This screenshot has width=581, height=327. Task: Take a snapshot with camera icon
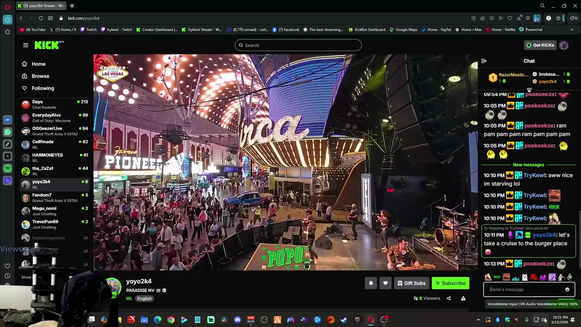pyautogui.click(x=483, y=18)
